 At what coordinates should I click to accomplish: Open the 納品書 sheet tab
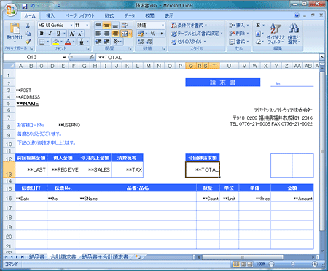[x=36, y=257]
